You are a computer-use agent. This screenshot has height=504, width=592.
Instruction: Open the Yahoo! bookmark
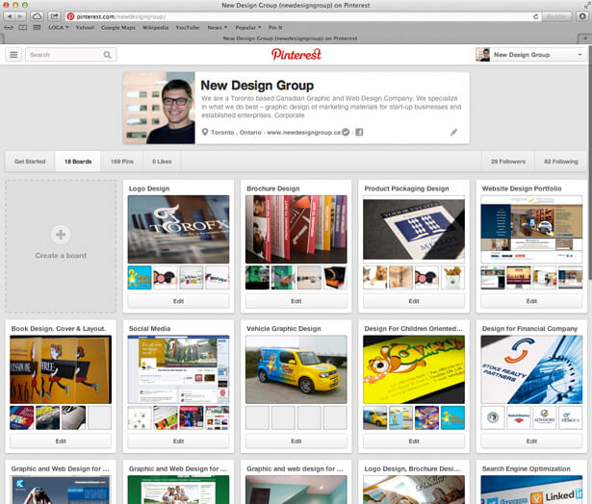85,28
